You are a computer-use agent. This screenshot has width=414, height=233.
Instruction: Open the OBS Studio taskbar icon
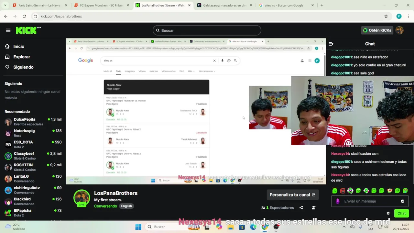(276, 227)
